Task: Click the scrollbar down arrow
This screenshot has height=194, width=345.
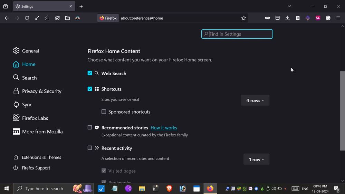Action: tap(342, 181)
